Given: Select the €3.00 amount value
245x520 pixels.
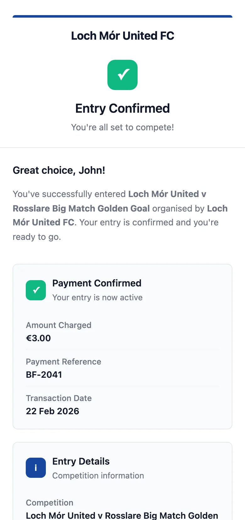Looking at the screenshot, I should coord(38,338).
